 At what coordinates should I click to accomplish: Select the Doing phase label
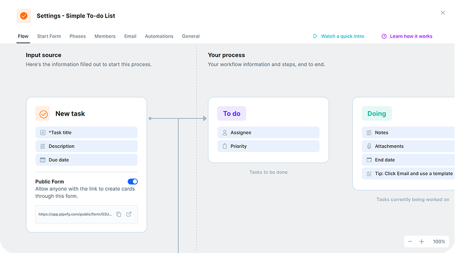point(376,114)
